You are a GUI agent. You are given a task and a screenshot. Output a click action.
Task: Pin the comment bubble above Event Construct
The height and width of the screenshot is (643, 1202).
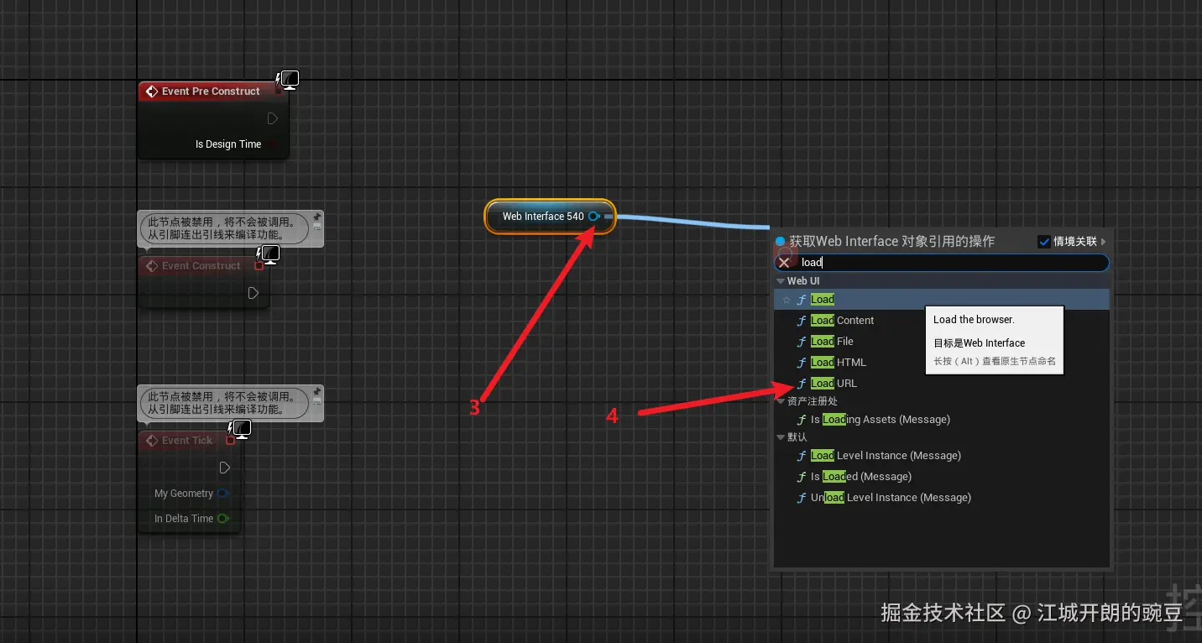(x=317, y=218)
